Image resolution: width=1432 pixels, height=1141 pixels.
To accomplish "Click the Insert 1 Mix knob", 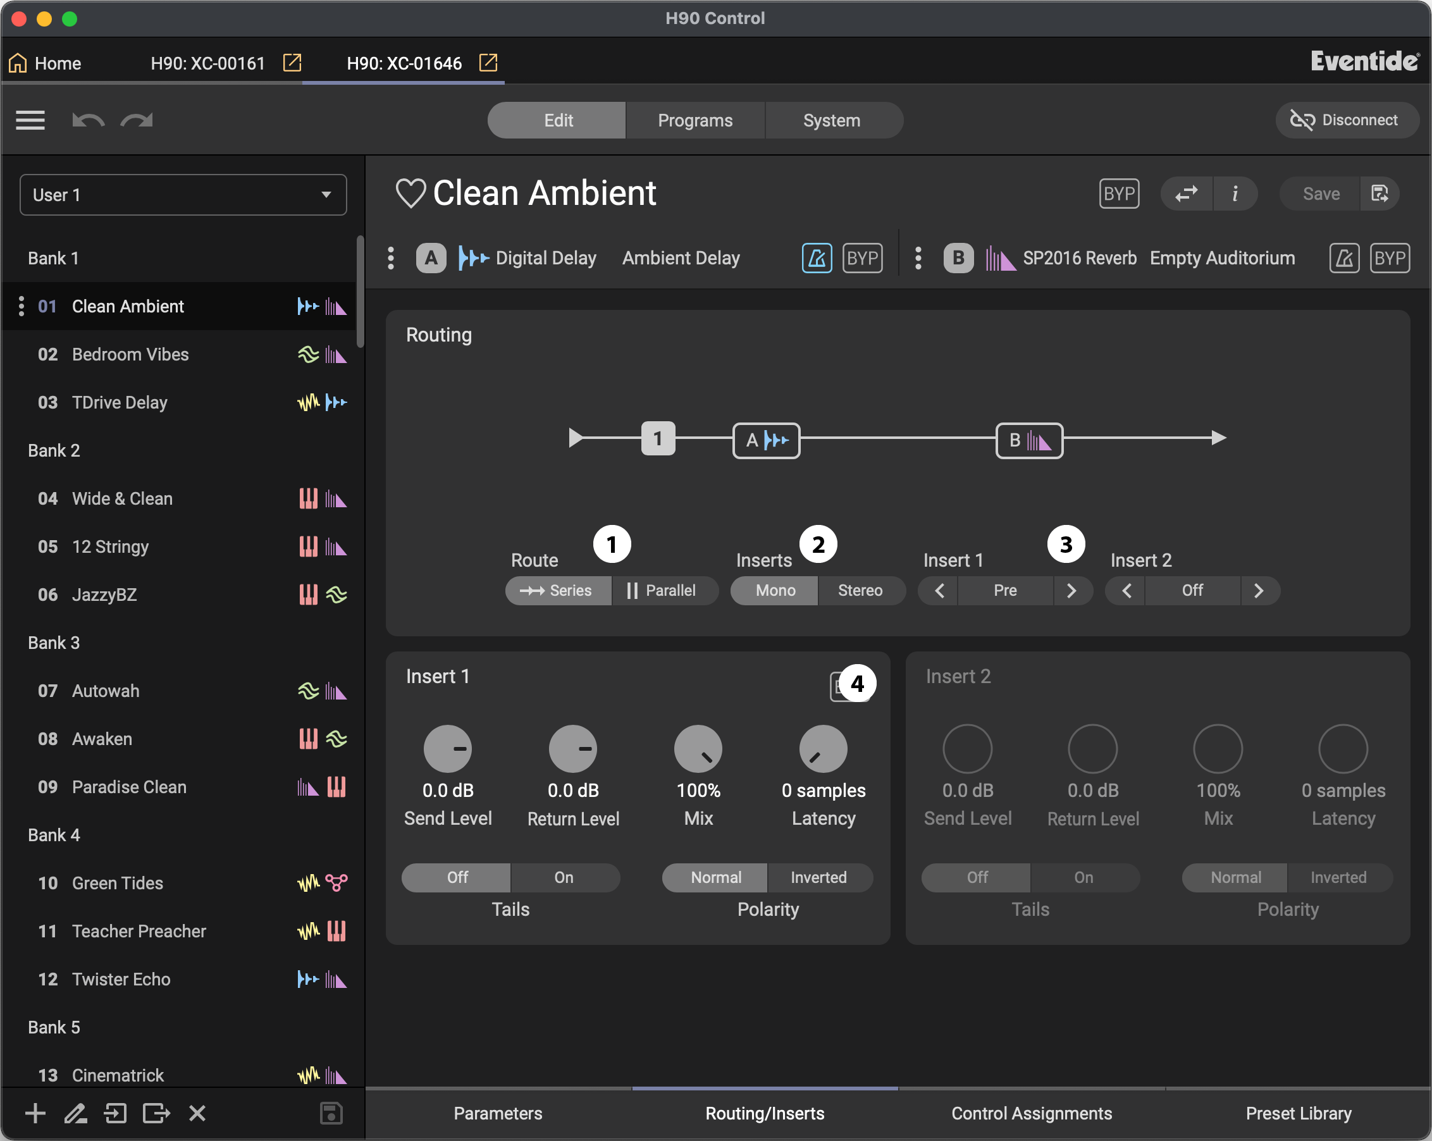I will pos(698,748).
